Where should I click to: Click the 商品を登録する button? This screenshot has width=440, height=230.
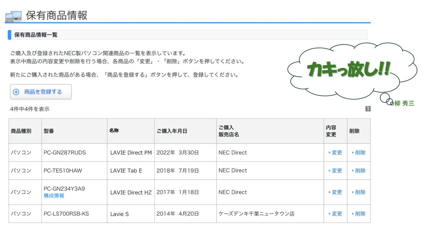pos(41,92)
